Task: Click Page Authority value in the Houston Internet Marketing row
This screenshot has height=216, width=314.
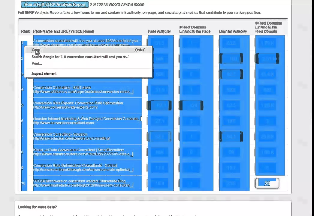Action: (159, 121)
